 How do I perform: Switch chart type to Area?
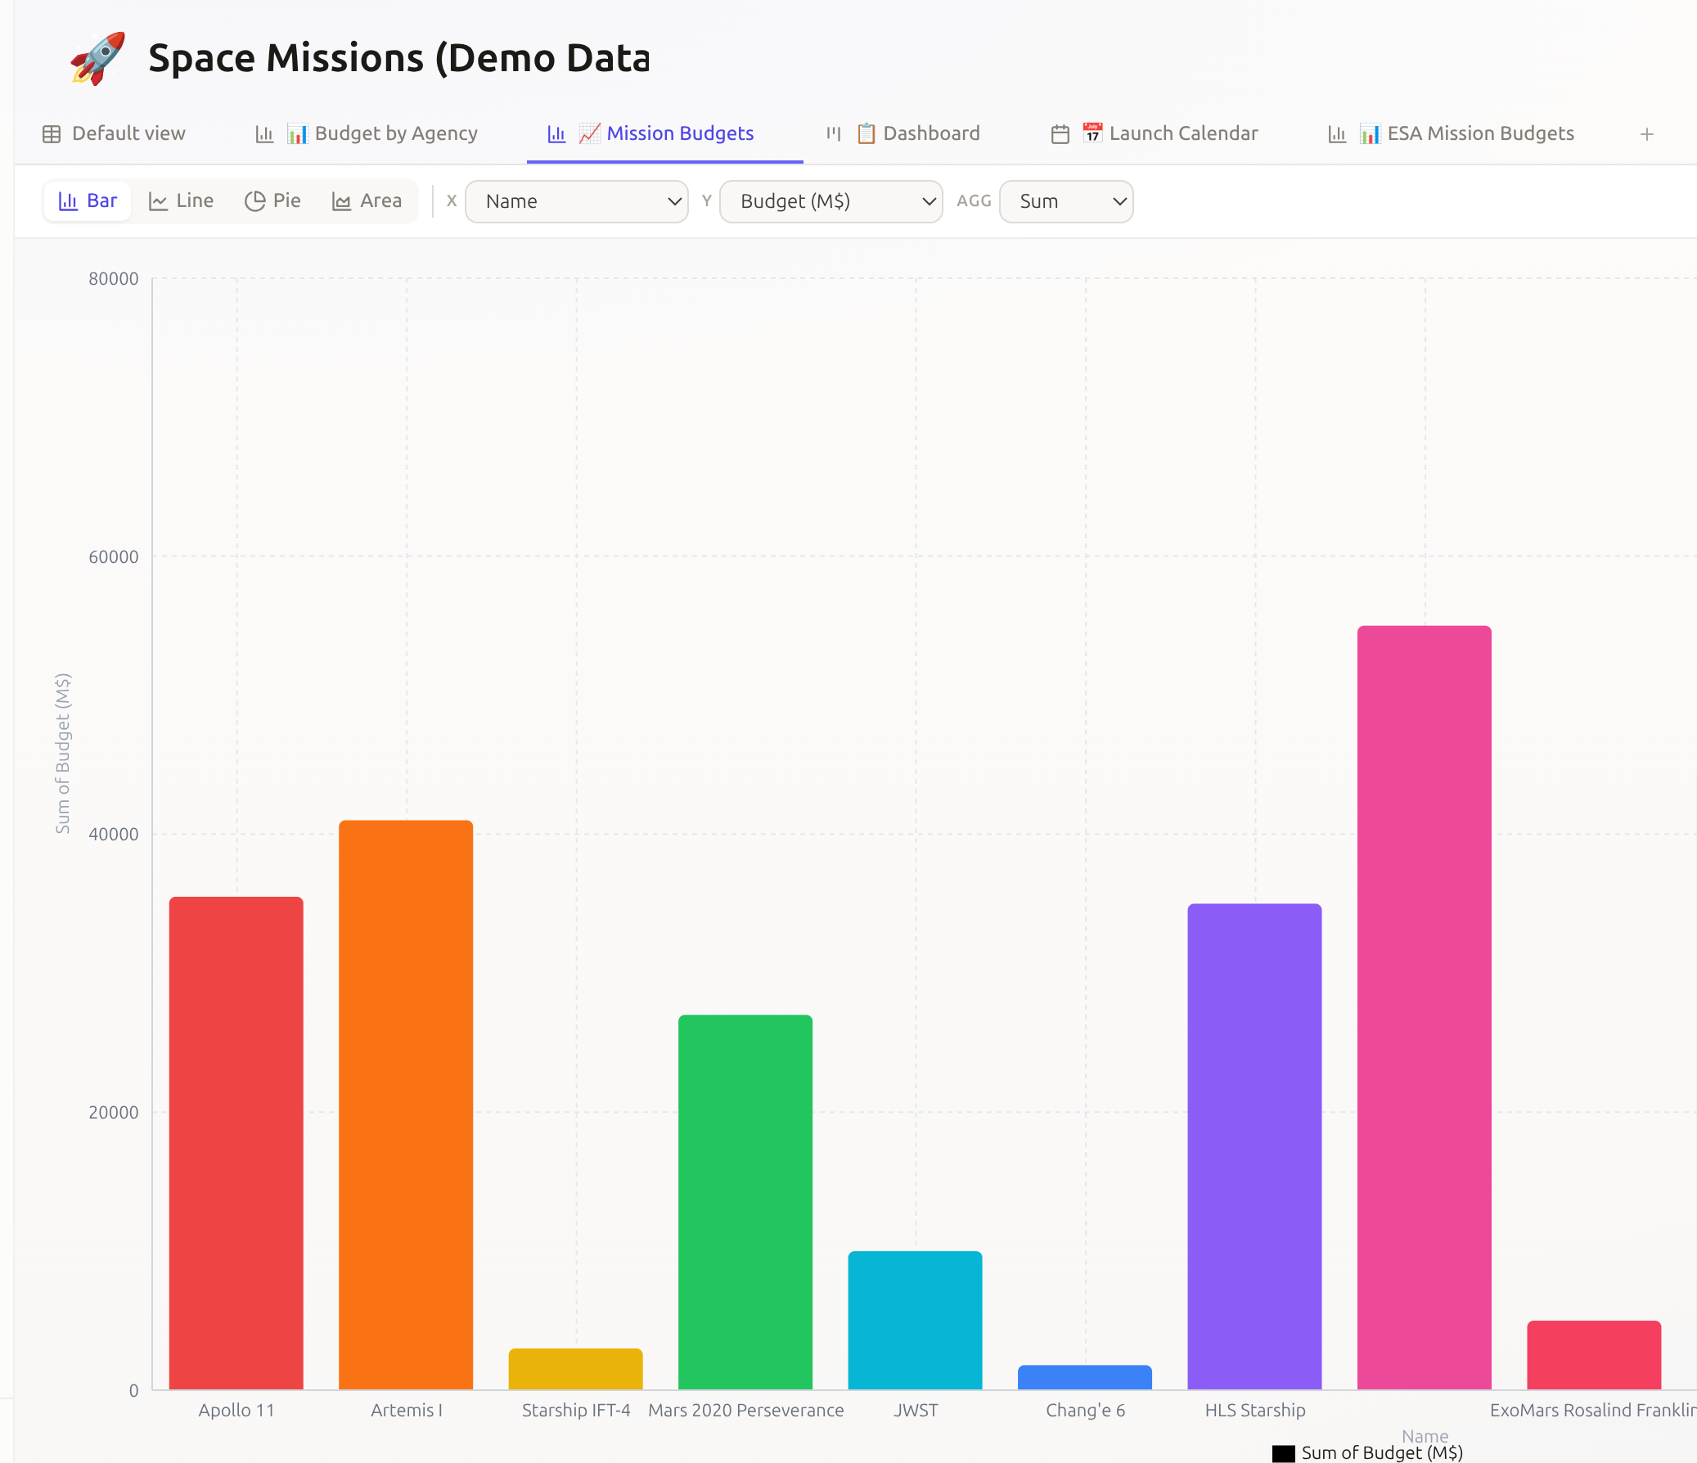point(367,200)
